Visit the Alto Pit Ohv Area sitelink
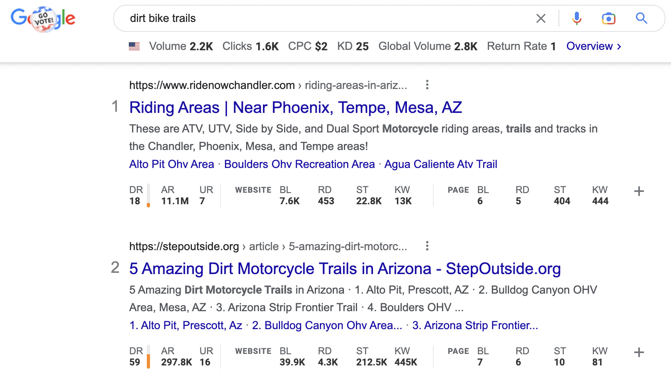This screenshot has width=671, height=379. tap(171, 164)
